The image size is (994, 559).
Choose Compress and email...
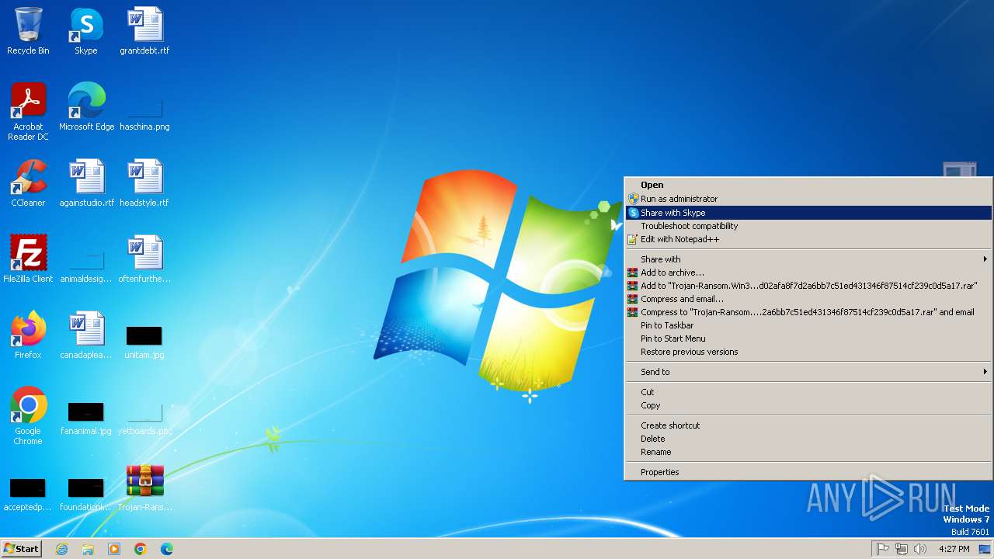808,299
